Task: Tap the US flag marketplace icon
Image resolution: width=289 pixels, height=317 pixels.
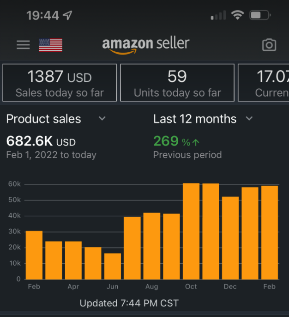Action: tap(50, 45)
